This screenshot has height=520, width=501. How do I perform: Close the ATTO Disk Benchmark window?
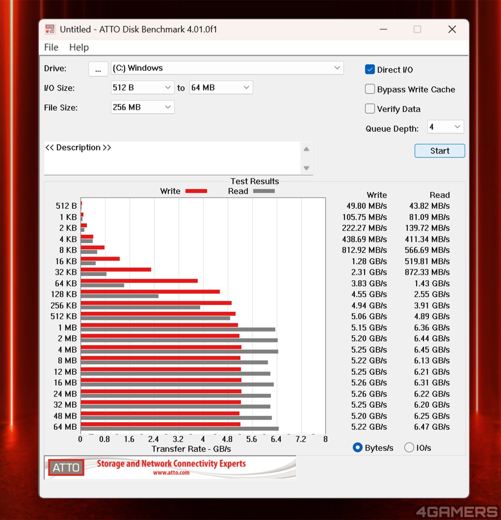coord(452,29)
